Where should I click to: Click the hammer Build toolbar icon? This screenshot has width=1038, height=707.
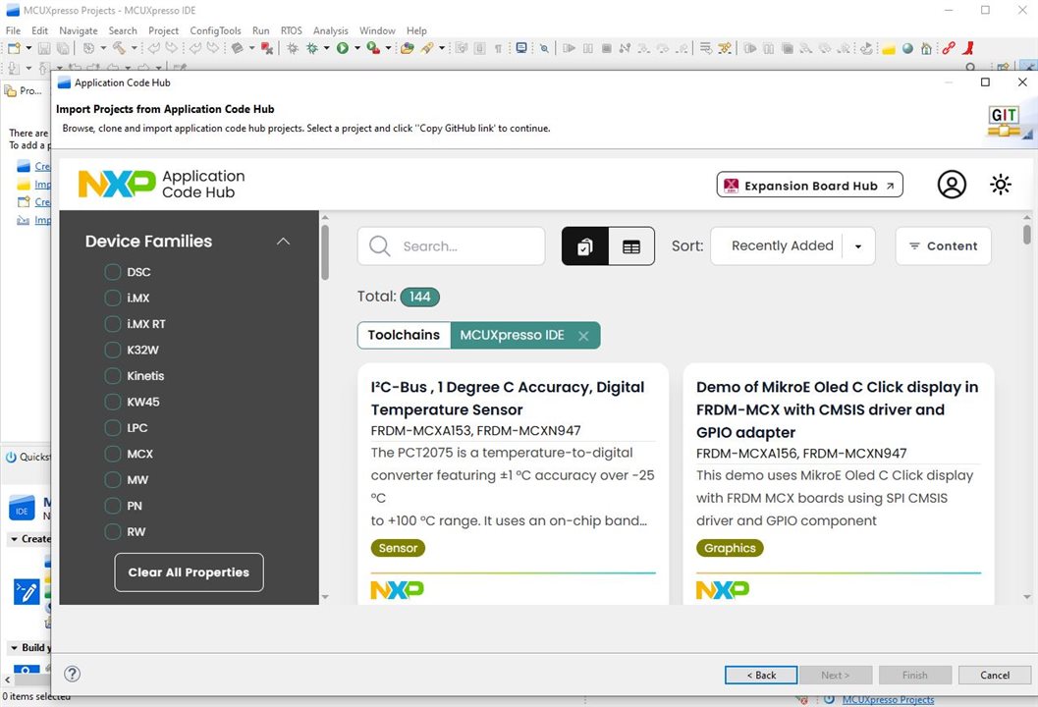pos(119,48)
